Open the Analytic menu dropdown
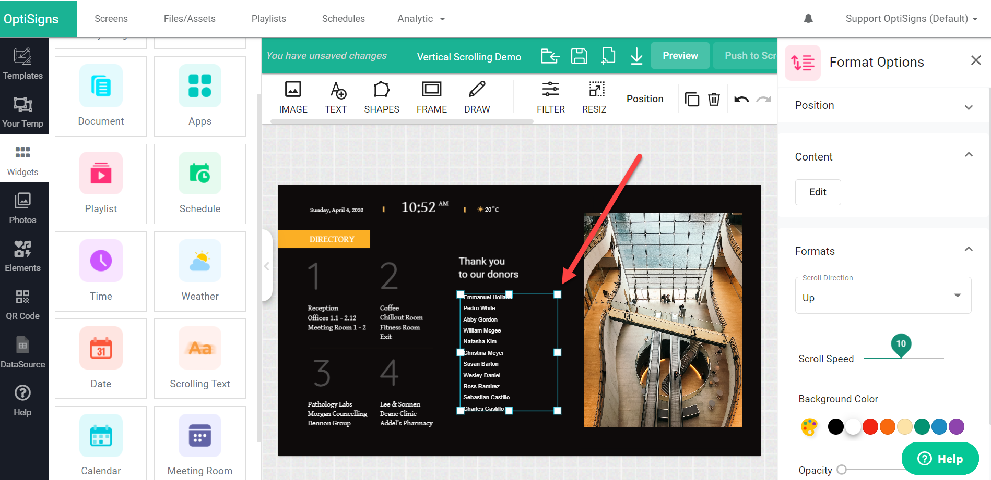Screen dimensions: 991x480 pyautogui.click(x=421, y=19)
